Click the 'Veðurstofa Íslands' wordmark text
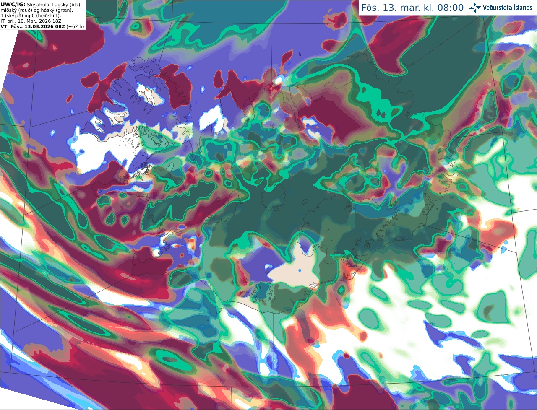Screen dimensions: 537x410 508,8
